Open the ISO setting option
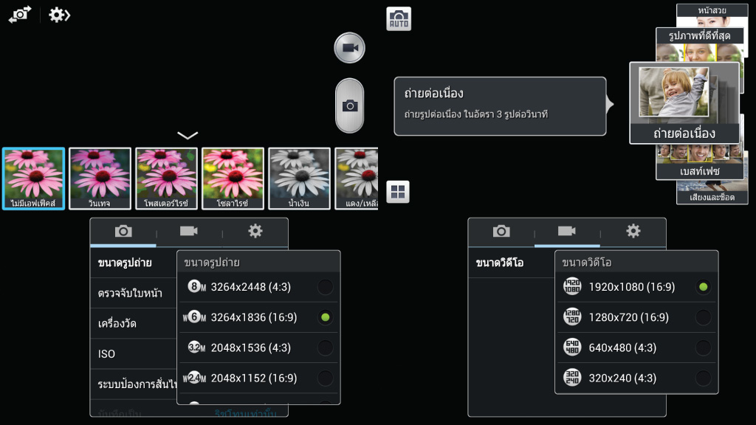 coord(134,353)
